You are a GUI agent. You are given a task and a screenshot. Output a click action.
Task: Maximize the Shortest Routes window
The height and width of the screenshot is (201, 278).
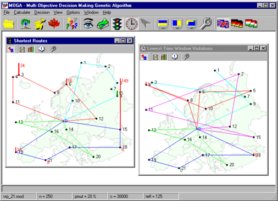click(124, 41)
